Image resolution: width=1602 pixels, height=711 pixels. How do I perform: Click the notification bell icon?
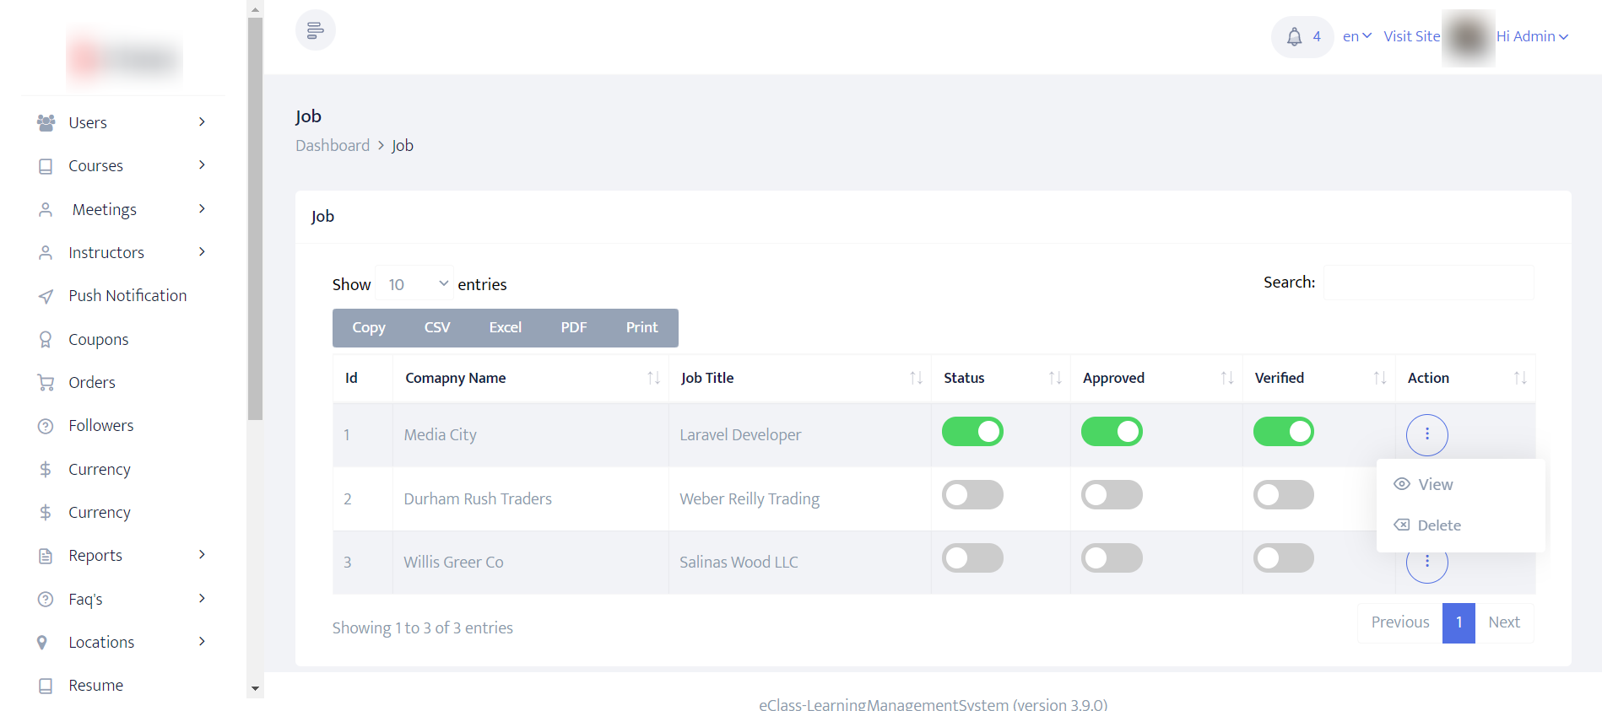coord(1294,36)
